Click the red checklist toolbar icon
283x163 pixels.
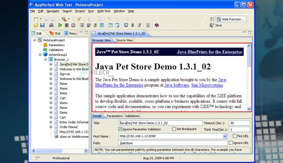(148, 25)
